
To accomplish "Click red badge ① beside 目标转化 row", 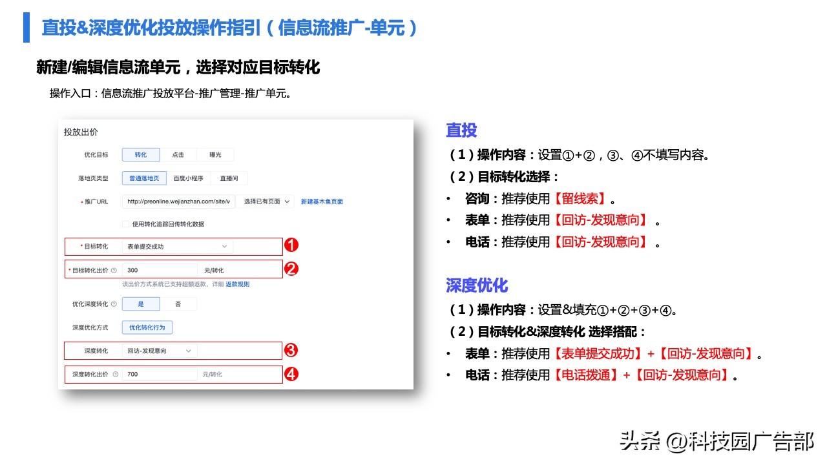I will (x=291, y=247).
